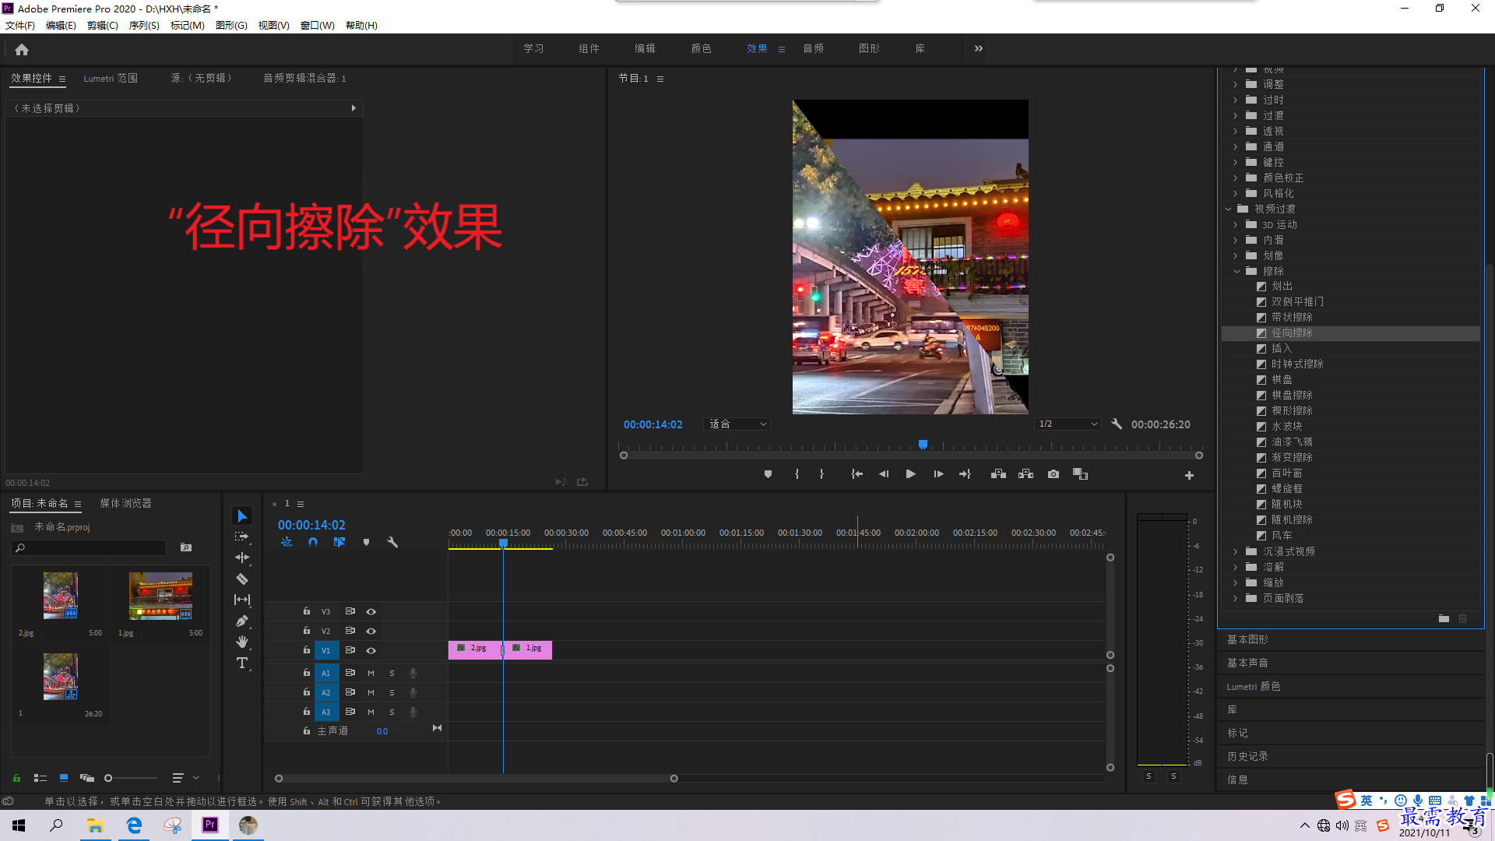
Task: Expand the 颜色校正 folder
Action: coord(1236,178)
